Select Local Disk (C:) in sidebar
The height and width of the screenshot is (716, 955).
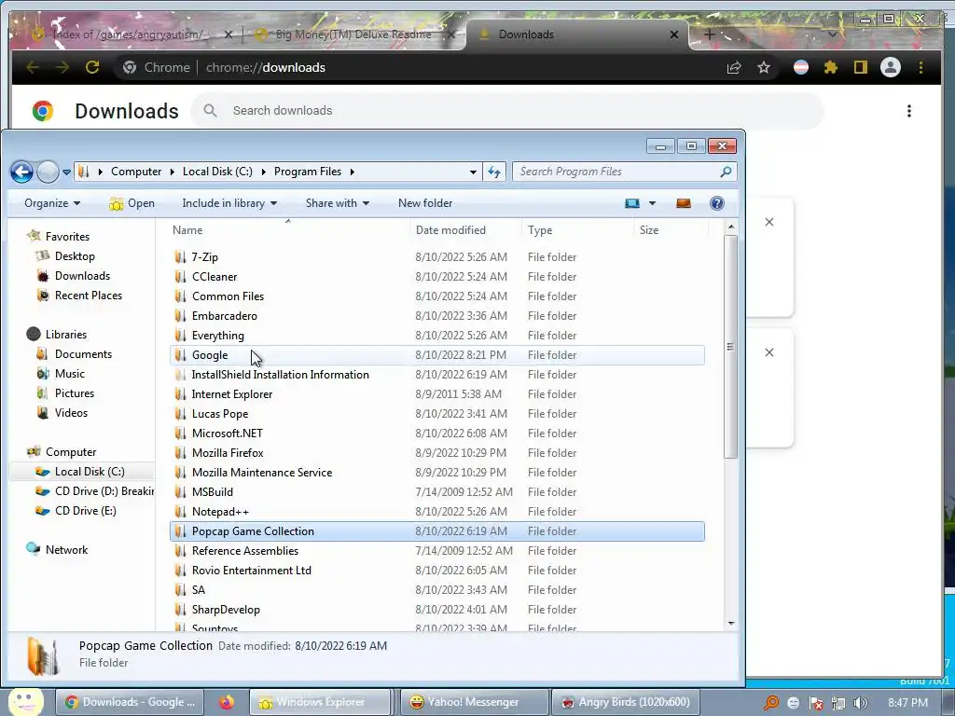tap(82, 471)
